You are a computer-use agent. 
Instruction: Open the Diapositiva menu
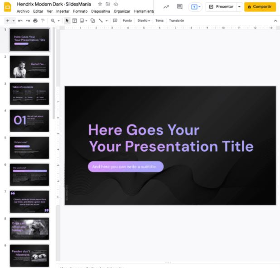point(101,11)
